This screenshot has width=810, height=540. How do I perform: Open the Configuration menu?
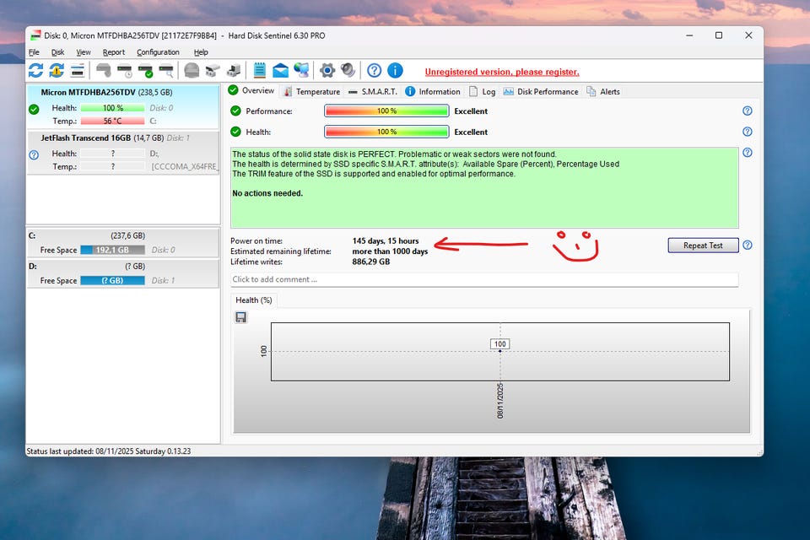158,52
